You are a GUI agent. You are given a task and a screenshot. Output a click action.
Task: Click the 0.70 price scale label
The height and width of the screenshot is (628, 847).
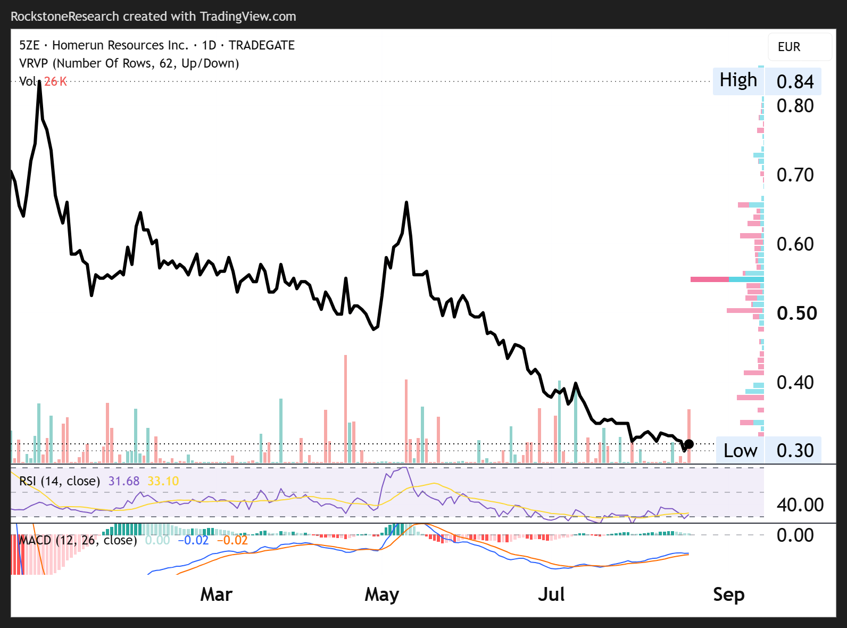795,175
